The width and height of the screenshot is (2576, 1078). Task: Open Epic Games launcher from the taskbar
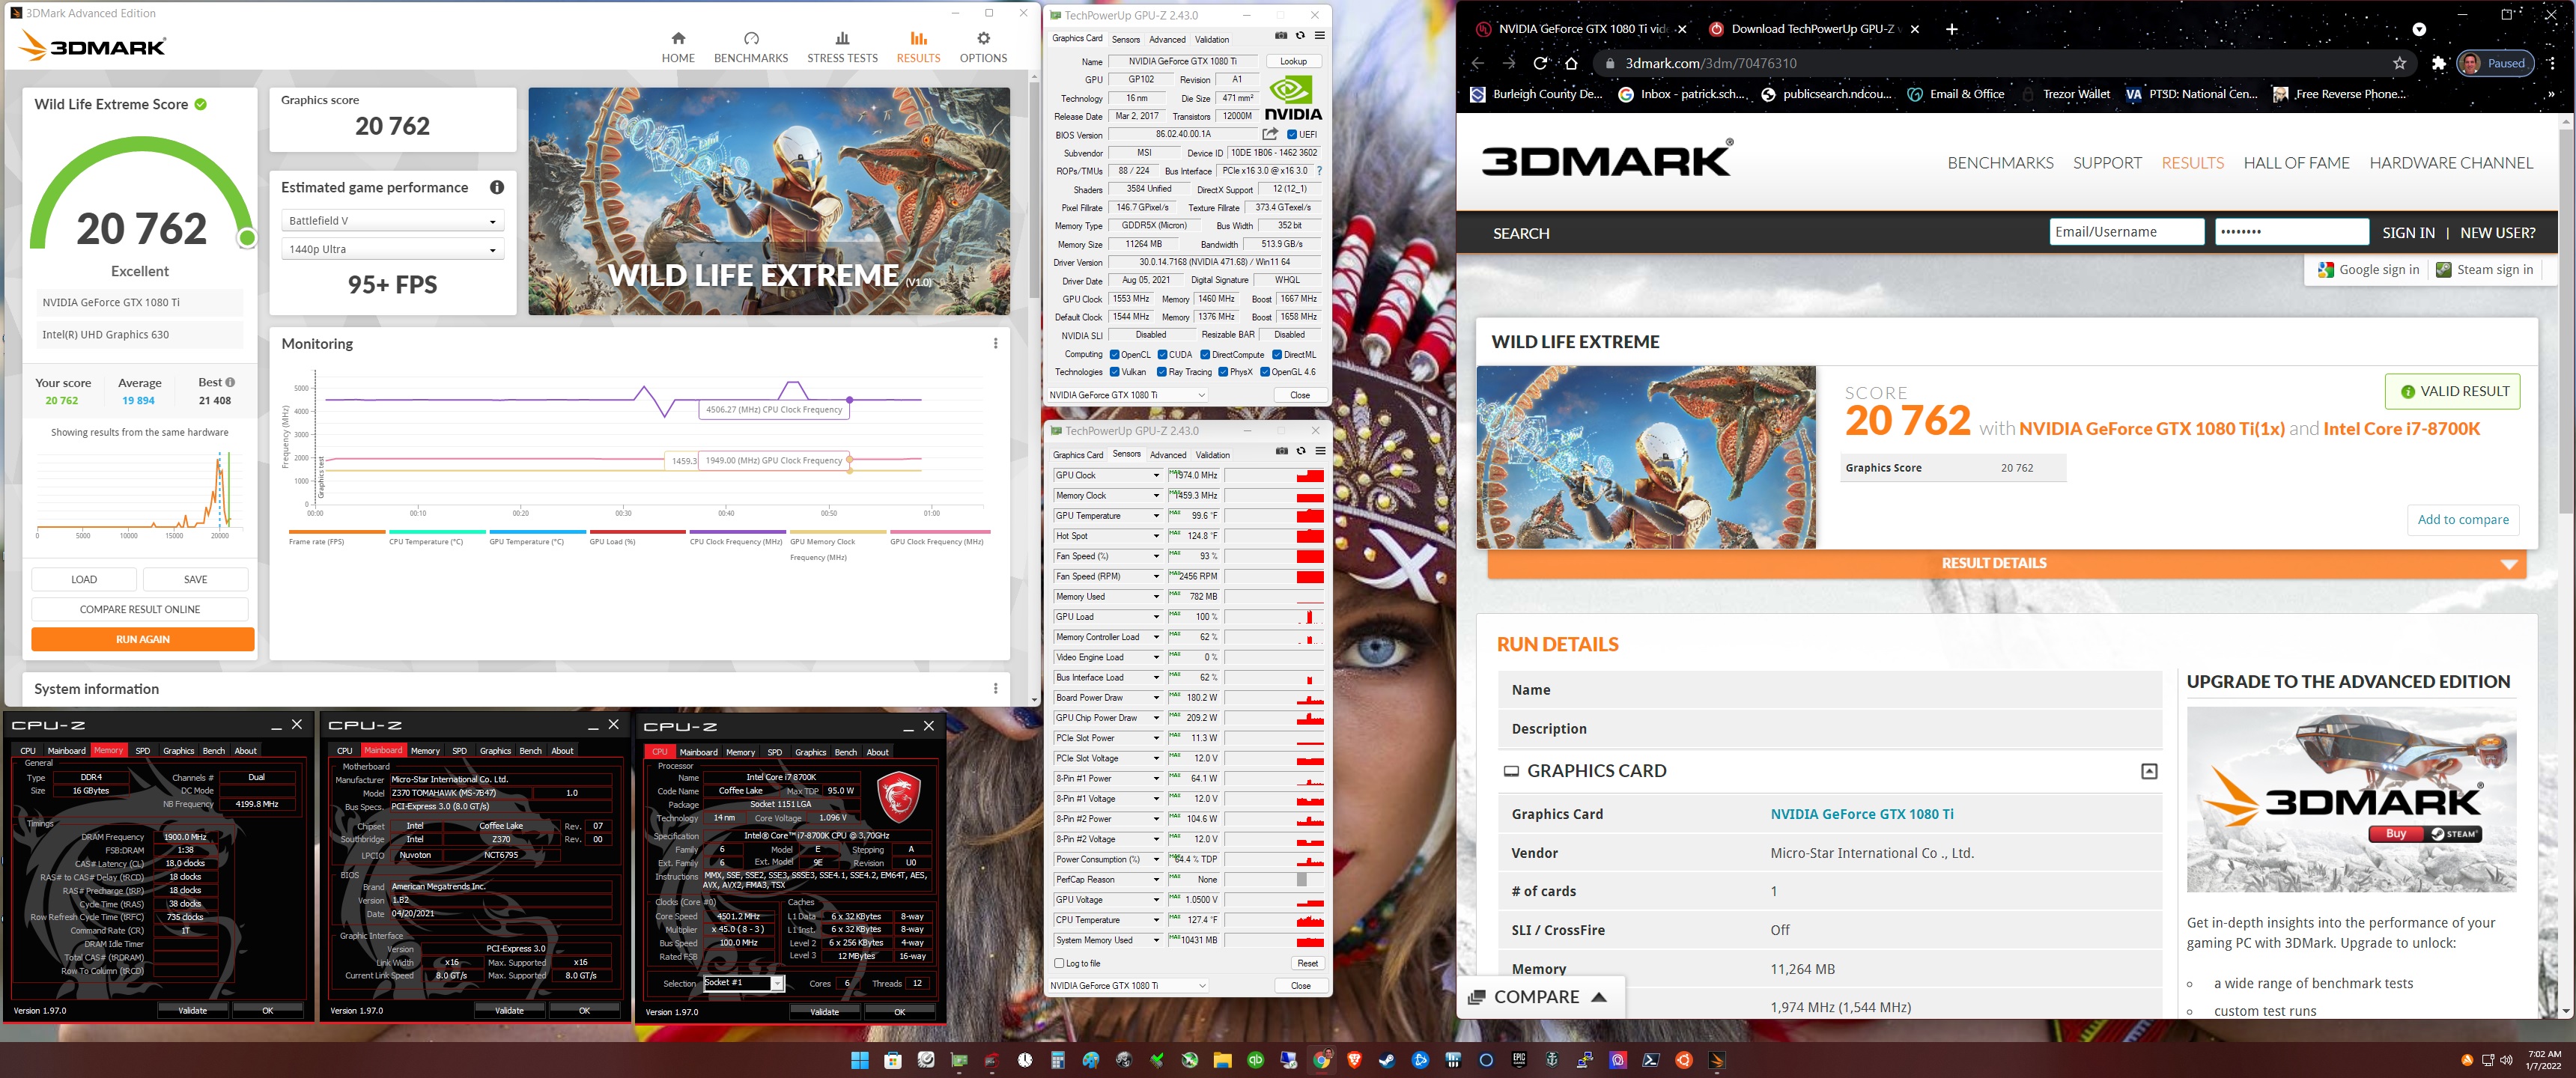1519,1060
